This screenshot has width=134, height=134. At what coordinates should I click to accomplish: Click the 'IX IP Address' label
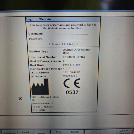(40, 72)
